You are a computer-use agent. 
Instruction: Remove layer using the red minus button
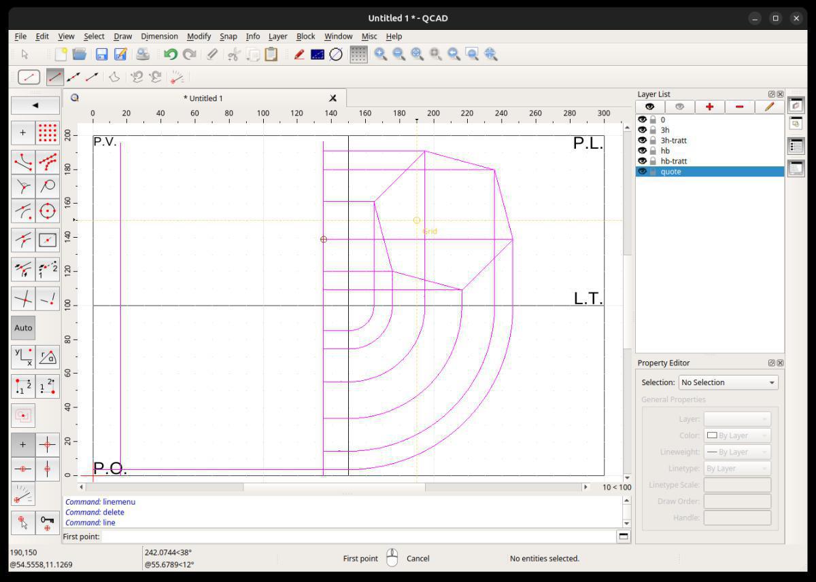click(739, 107)
